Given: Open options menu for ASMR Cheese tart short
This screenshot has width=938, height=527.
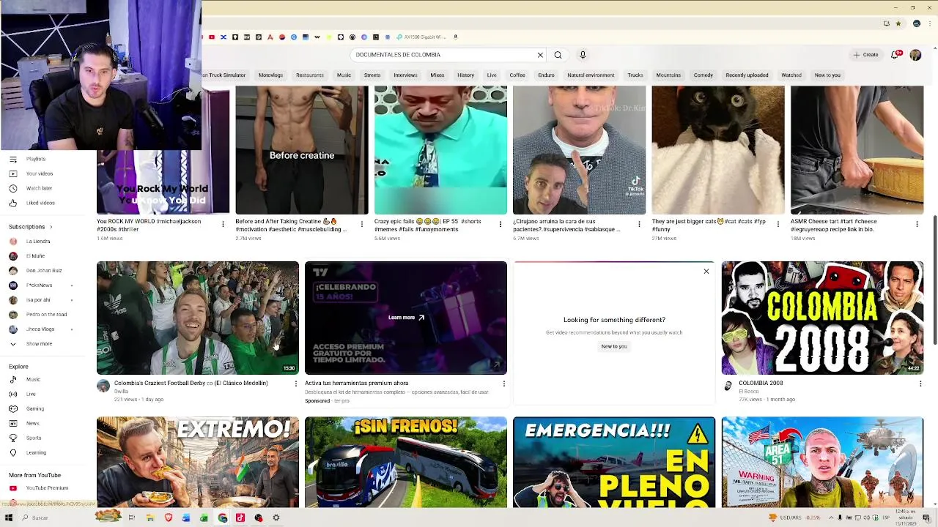Looking at the screenshot, I should tap(917, 224).
